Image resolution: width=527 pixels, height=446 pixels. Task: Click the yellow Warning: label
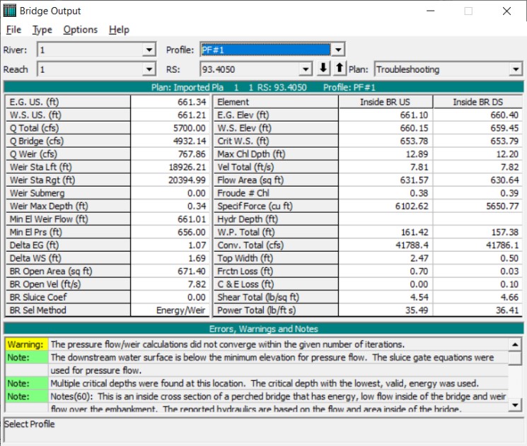[27, 345]
